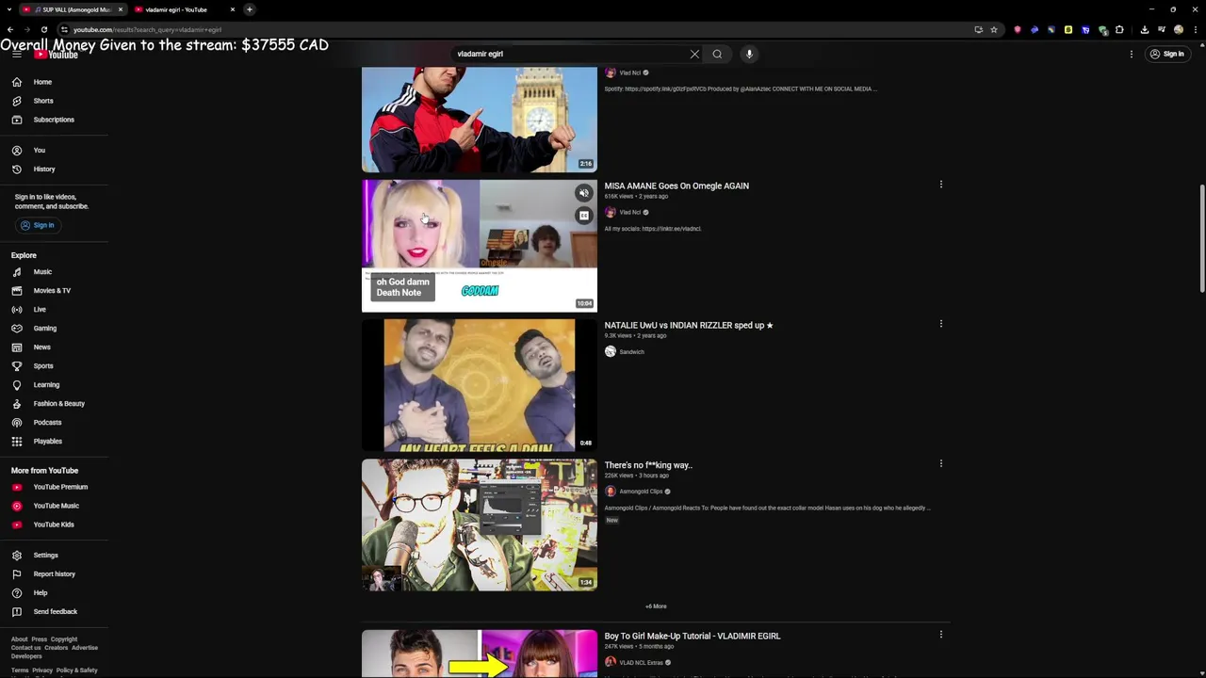
Task: Click Send feedback
Action: [x=54, y=612]
